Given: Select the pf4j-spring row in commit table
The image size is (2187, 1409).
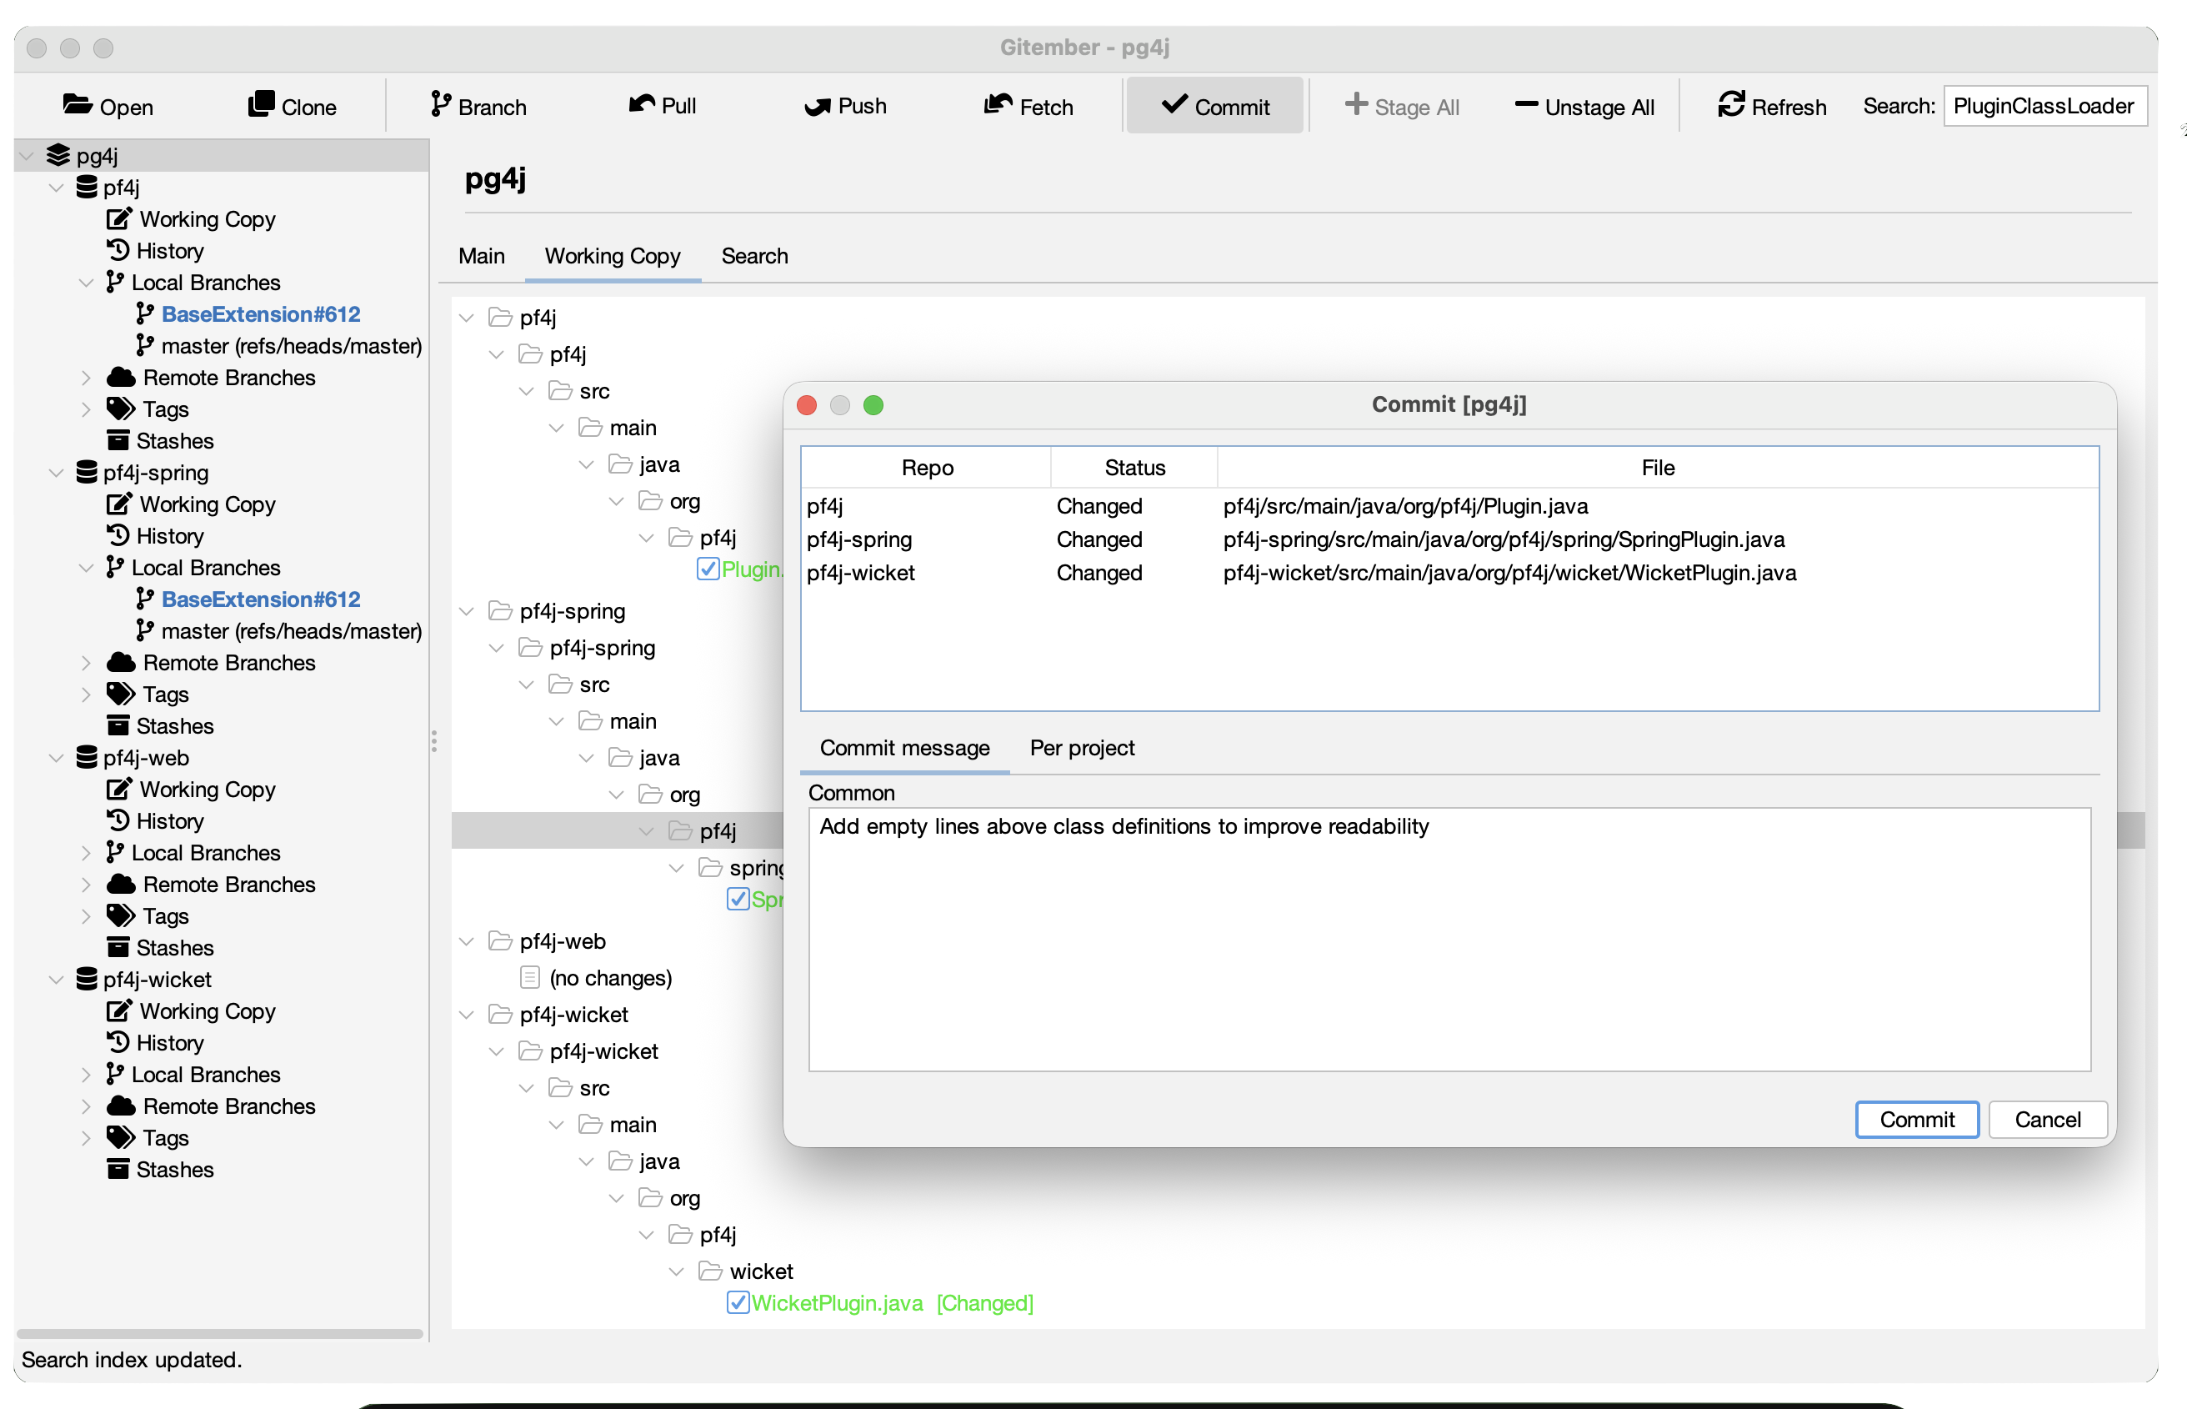Looking at the screenshot, I should [1449, 539].
